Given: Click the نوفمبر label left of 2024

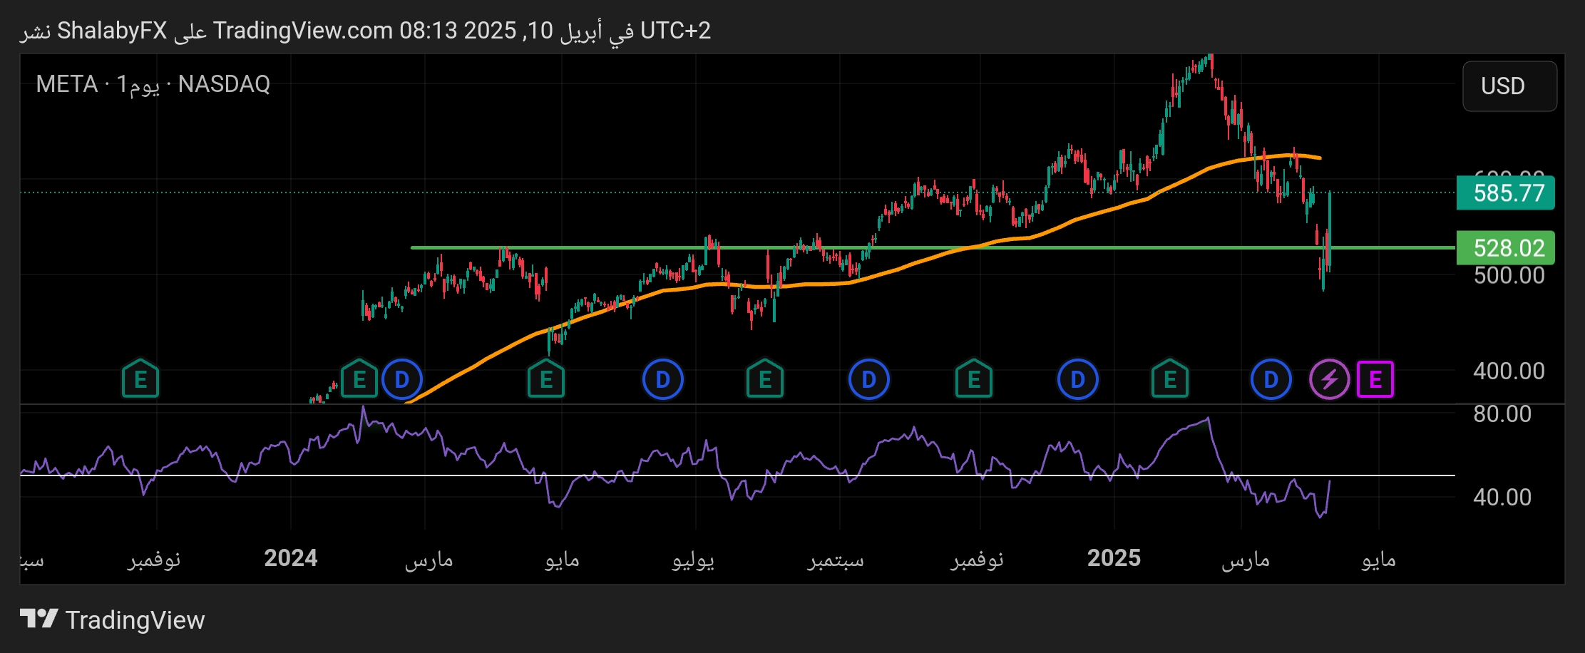Looking at the screenshot, I should click(154, 560).
